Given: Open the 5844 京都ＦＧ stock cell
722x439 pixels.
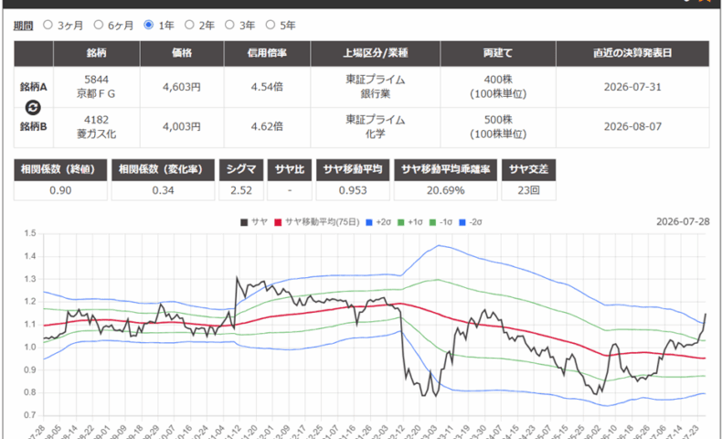Looking at the screenshot, I should pos(96,87).
